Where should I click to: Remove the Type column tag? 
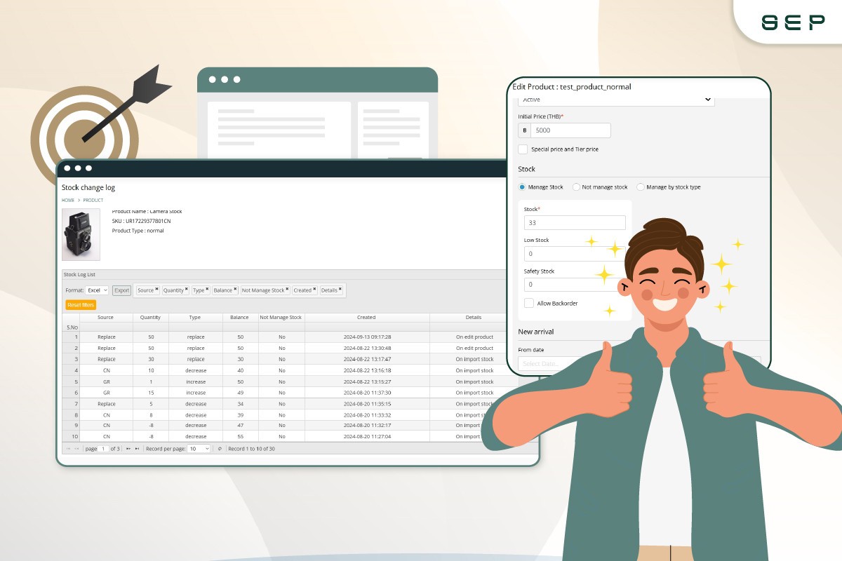(207, 289)
